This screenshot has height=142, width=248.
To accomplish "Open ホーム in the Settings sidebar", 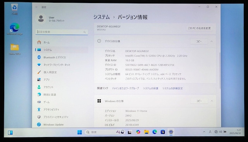I will 62,42.
